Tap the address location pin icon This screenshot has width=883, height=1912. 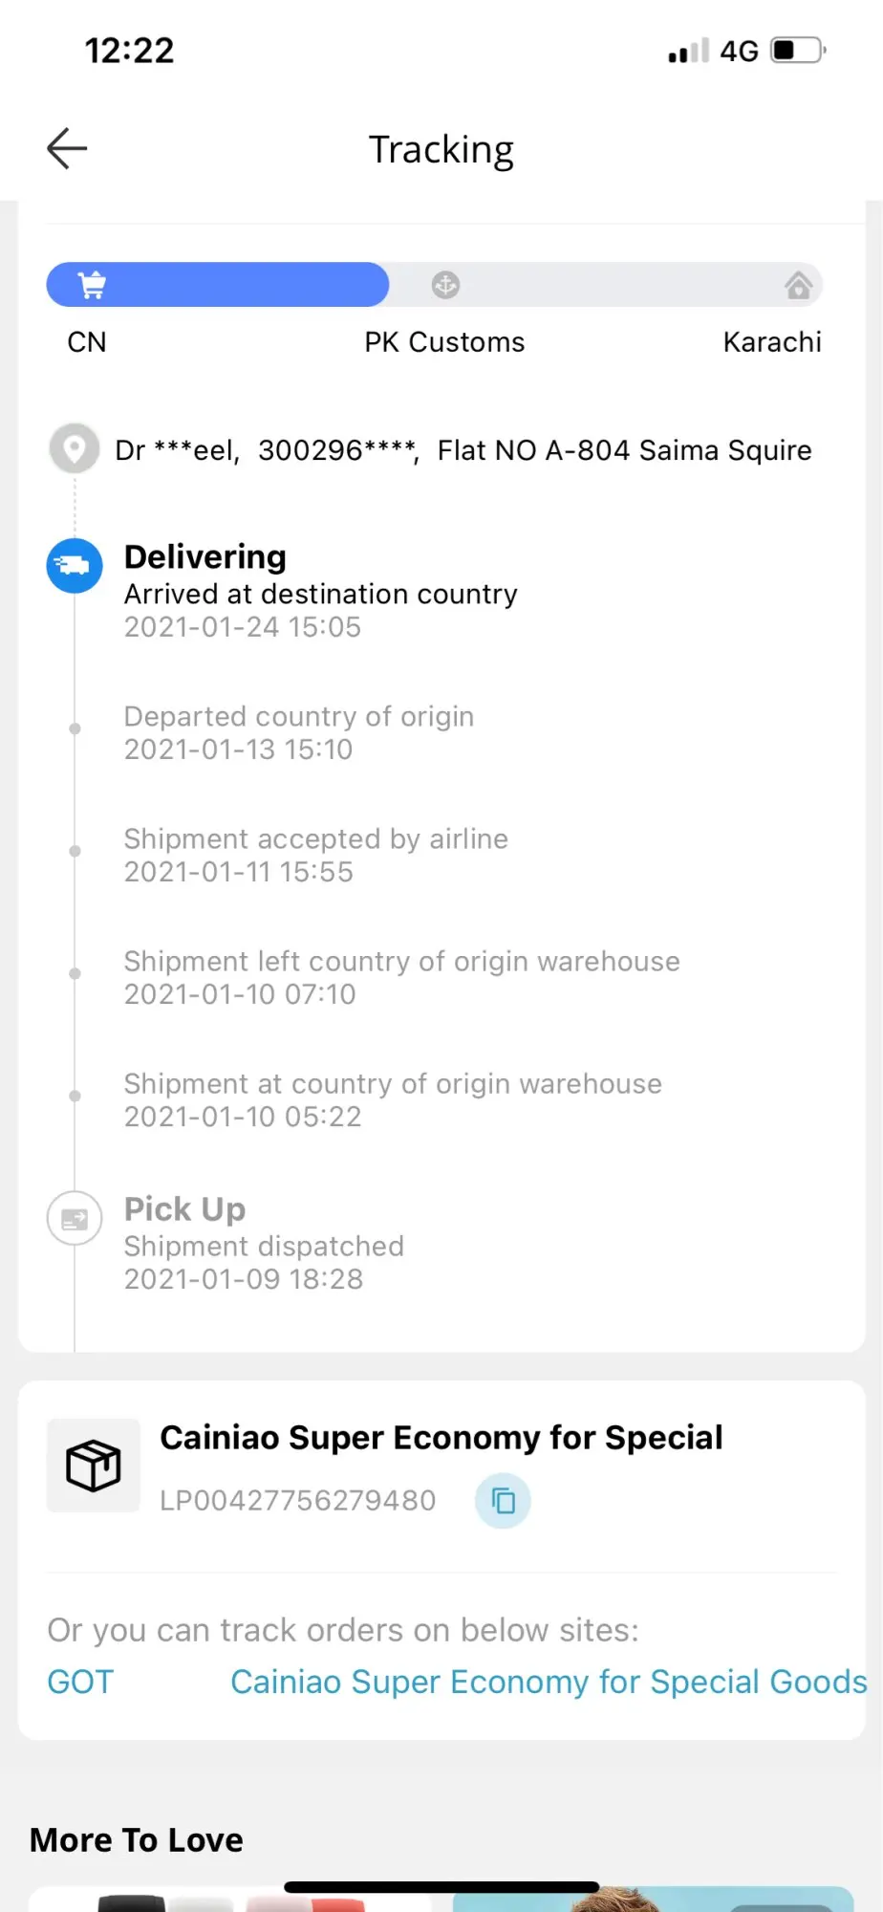pos(75,448)
